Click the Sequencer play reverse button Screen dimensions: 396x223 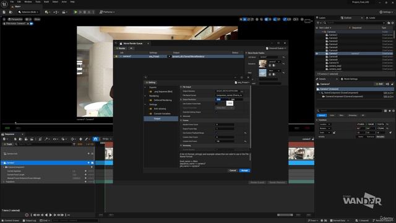pos(46,215)
